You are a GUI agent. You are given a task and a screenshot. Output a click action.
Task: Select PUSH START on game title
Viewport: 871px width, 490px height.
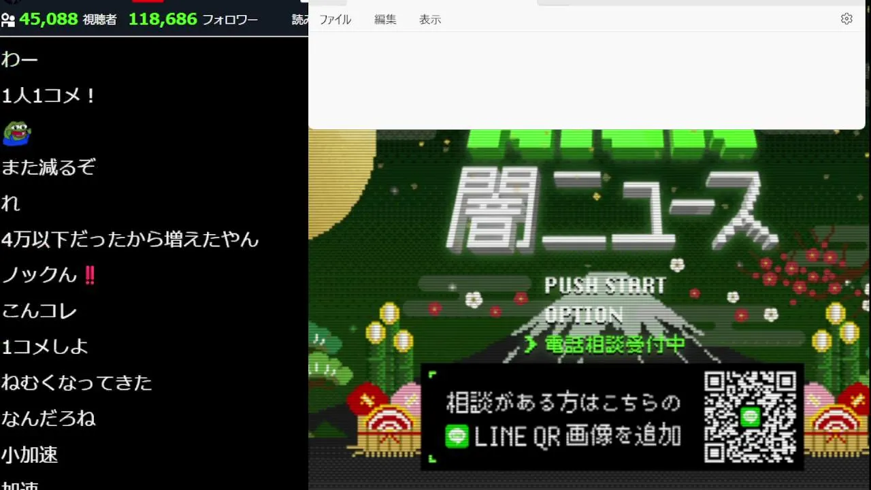click(x=605, y=285)
